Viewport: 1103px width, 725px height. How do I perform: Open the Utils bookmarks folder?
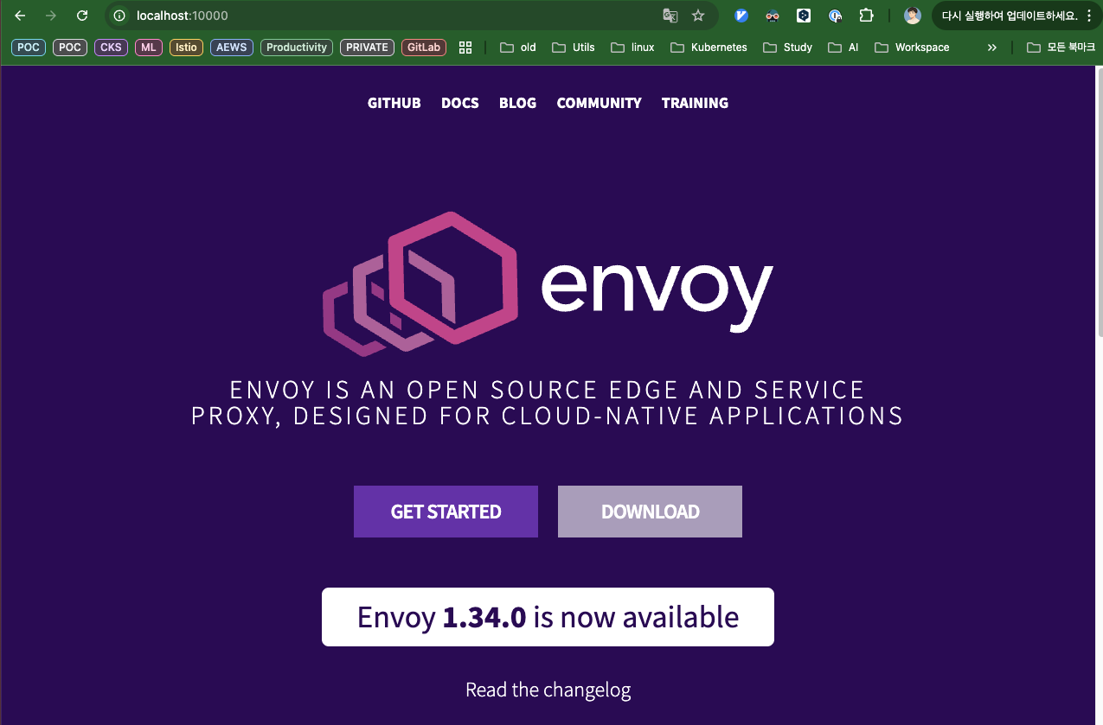point(574,48)
